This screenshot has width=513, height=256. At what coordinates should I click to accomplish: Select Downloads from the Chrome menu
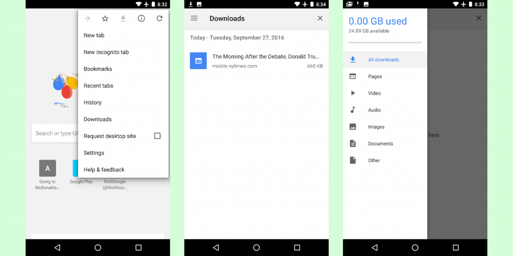pos(98,119)
